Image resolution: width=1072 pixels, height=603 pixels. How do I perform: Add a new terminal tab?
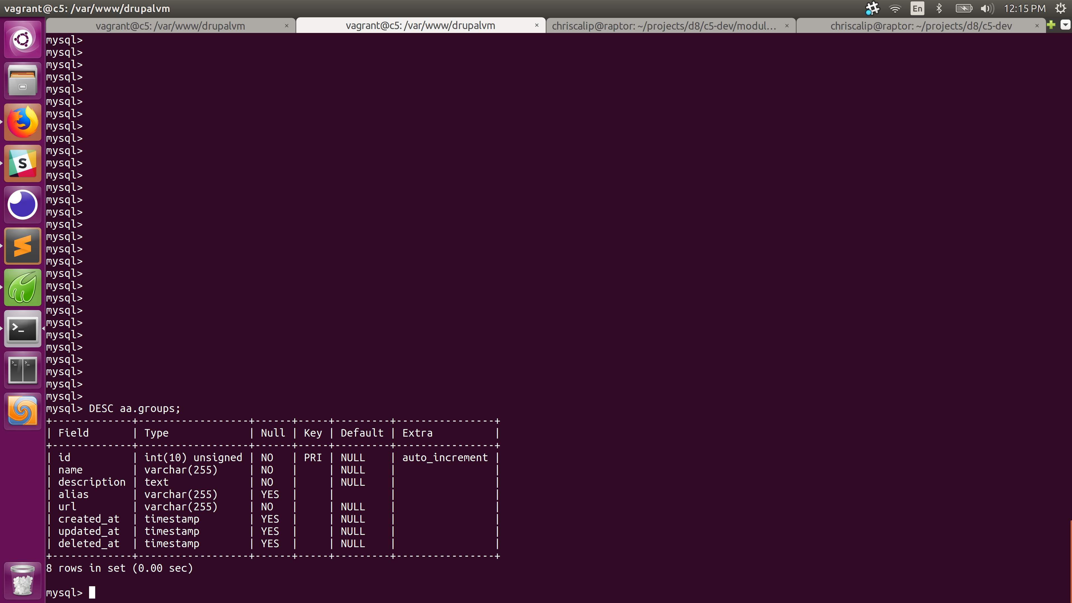click(1051, 25)
